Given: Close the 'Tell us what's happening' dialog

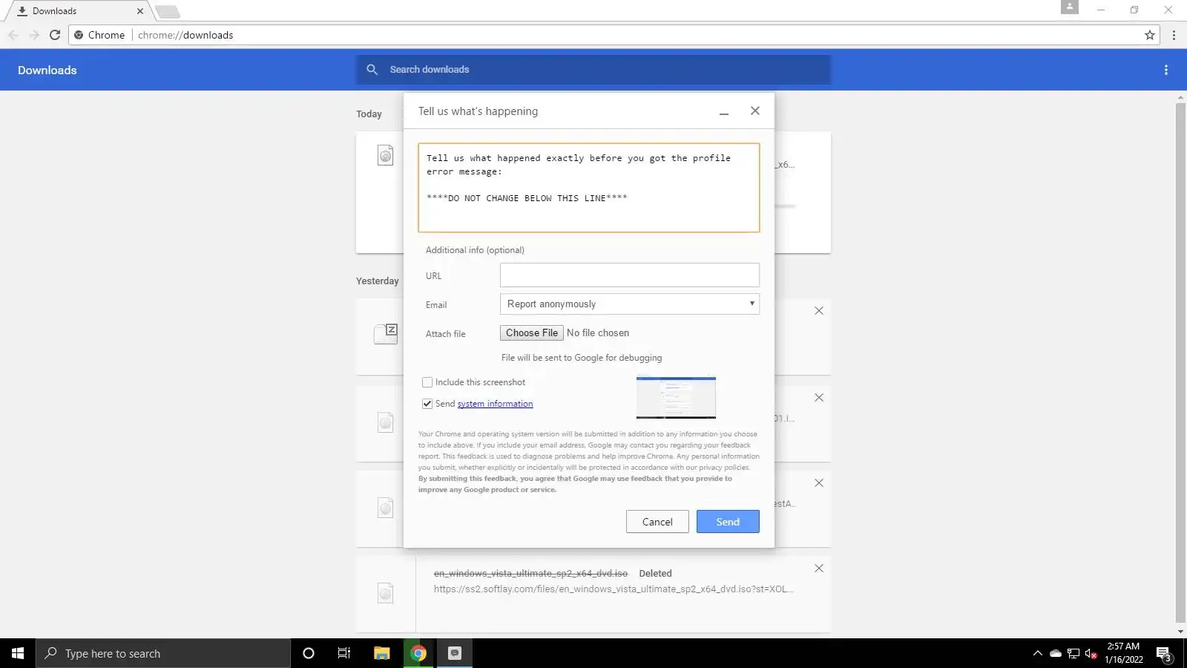Looking at the screenshot, I should 755,111.
